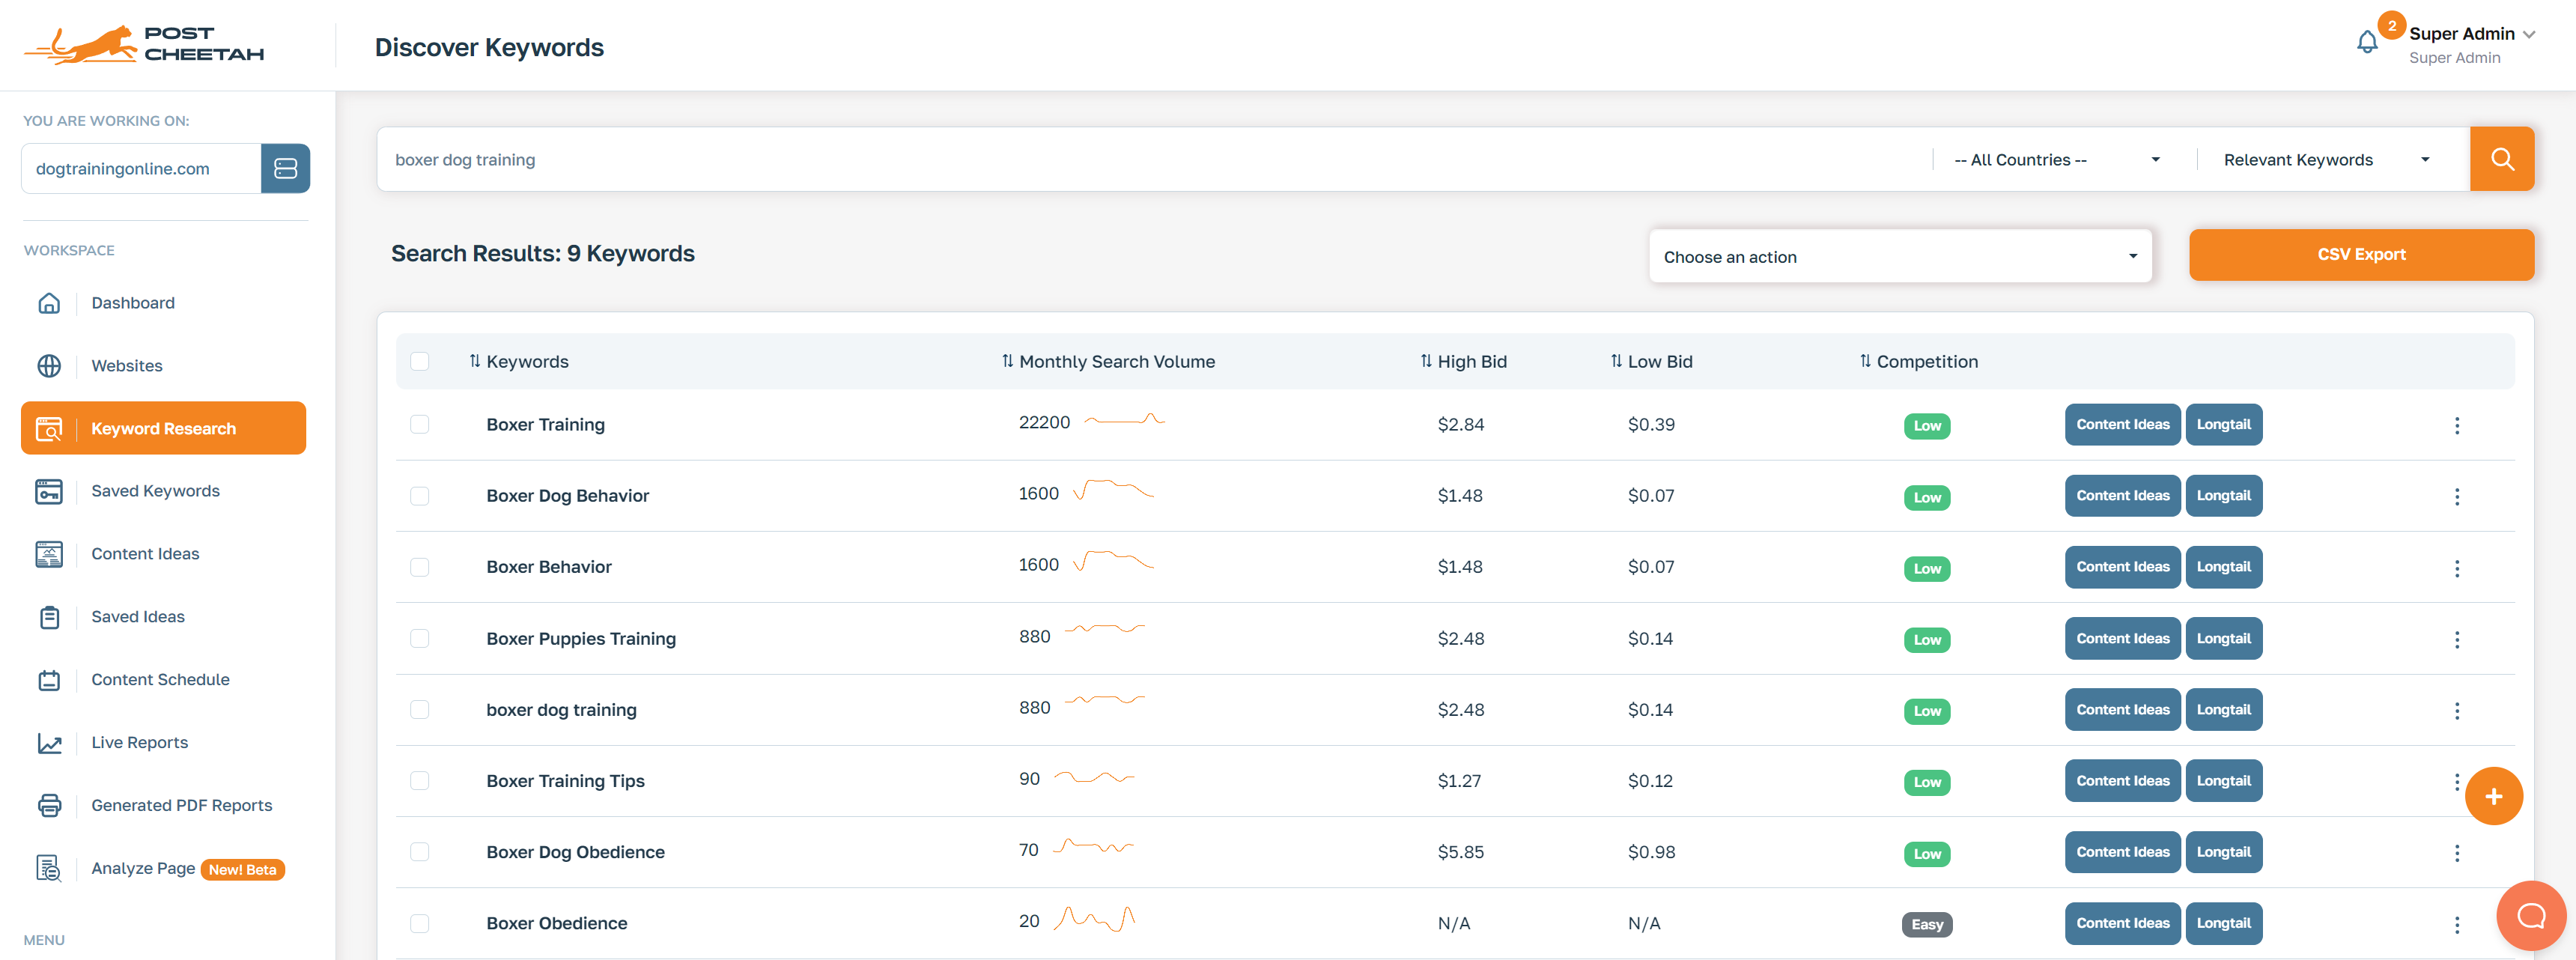Check the Boxer Dog Behavior row checkbox

coord(420,496)
